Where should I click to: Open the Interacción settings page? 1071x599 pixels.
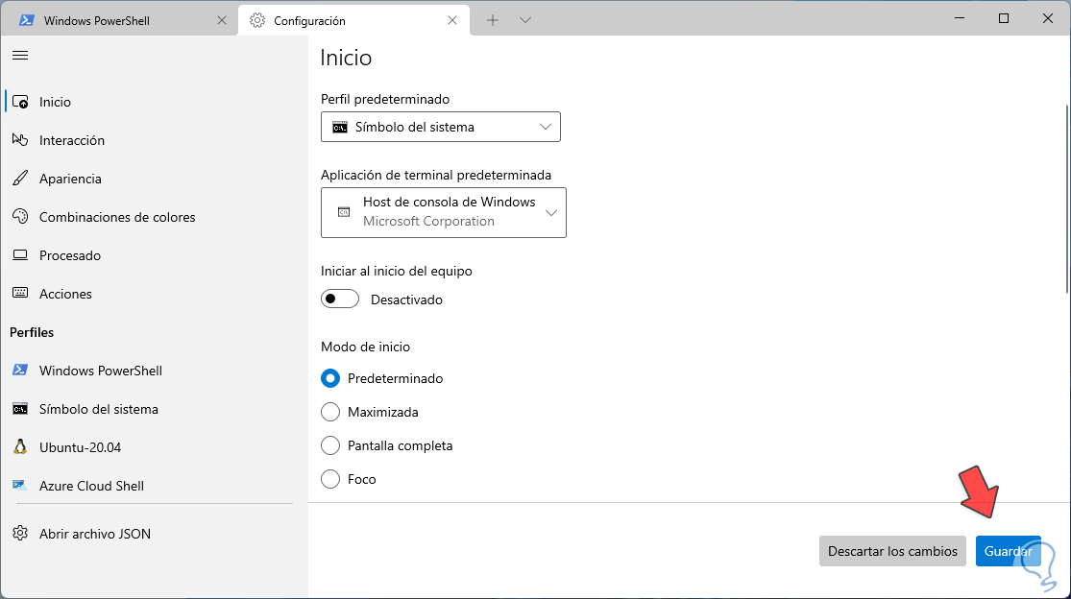[x=71, y=140]
